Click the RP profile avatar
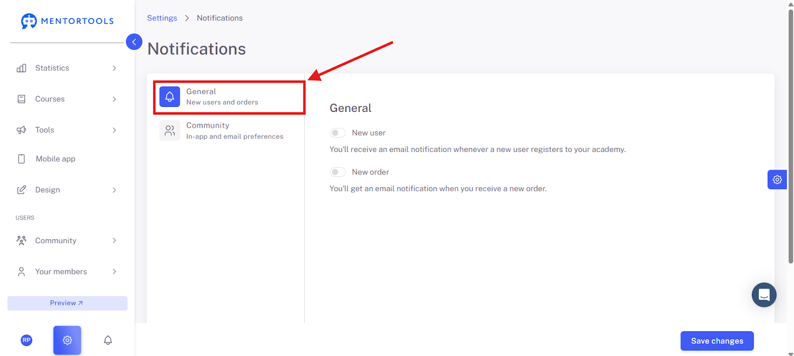Screen dimensions: 794x356 [27, 340]
